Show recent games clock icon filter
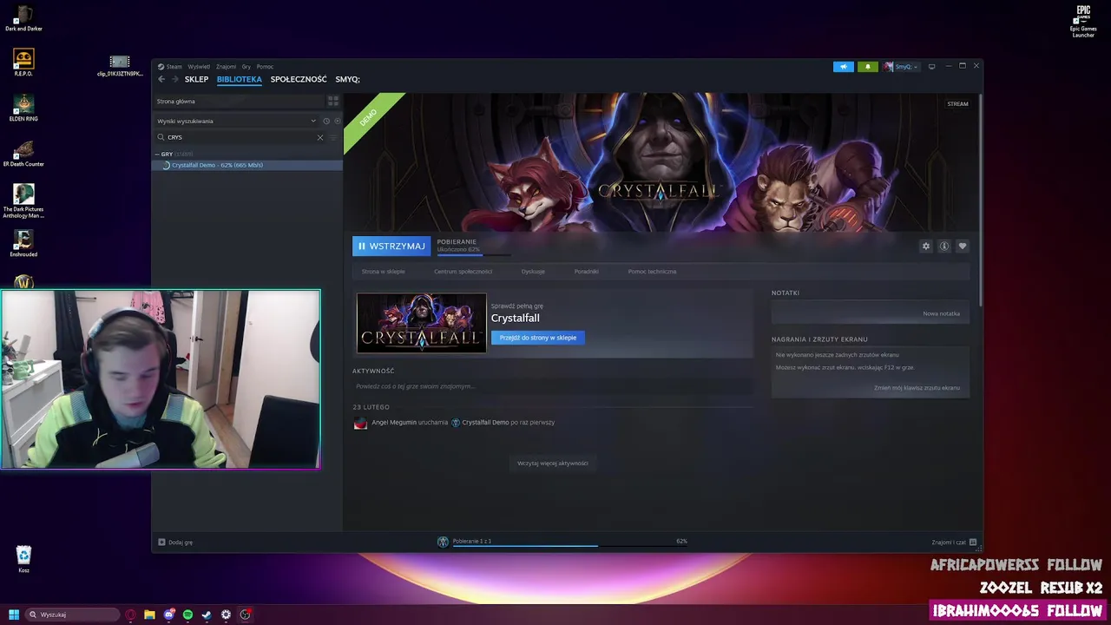Viewport: 1111px width, 625px height. point(326,121)
